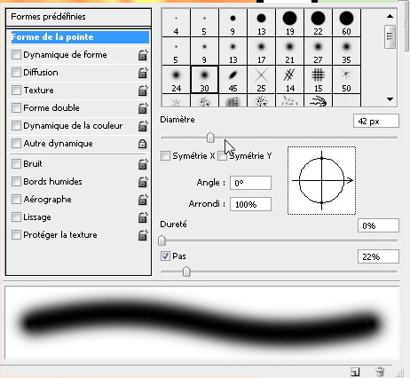Viewport: 410px width, 378px height.
Task: Enable the Diffusion checkbox
Action: pos(16,73)
